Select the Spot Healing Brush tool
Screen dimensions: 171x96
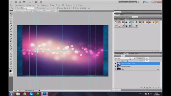pos(11,29)
